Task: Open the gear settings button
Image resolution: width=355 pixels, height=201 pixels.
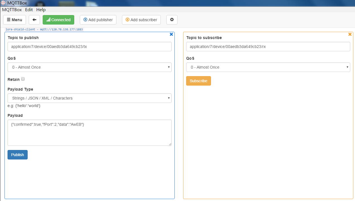Action: [172, 20]
